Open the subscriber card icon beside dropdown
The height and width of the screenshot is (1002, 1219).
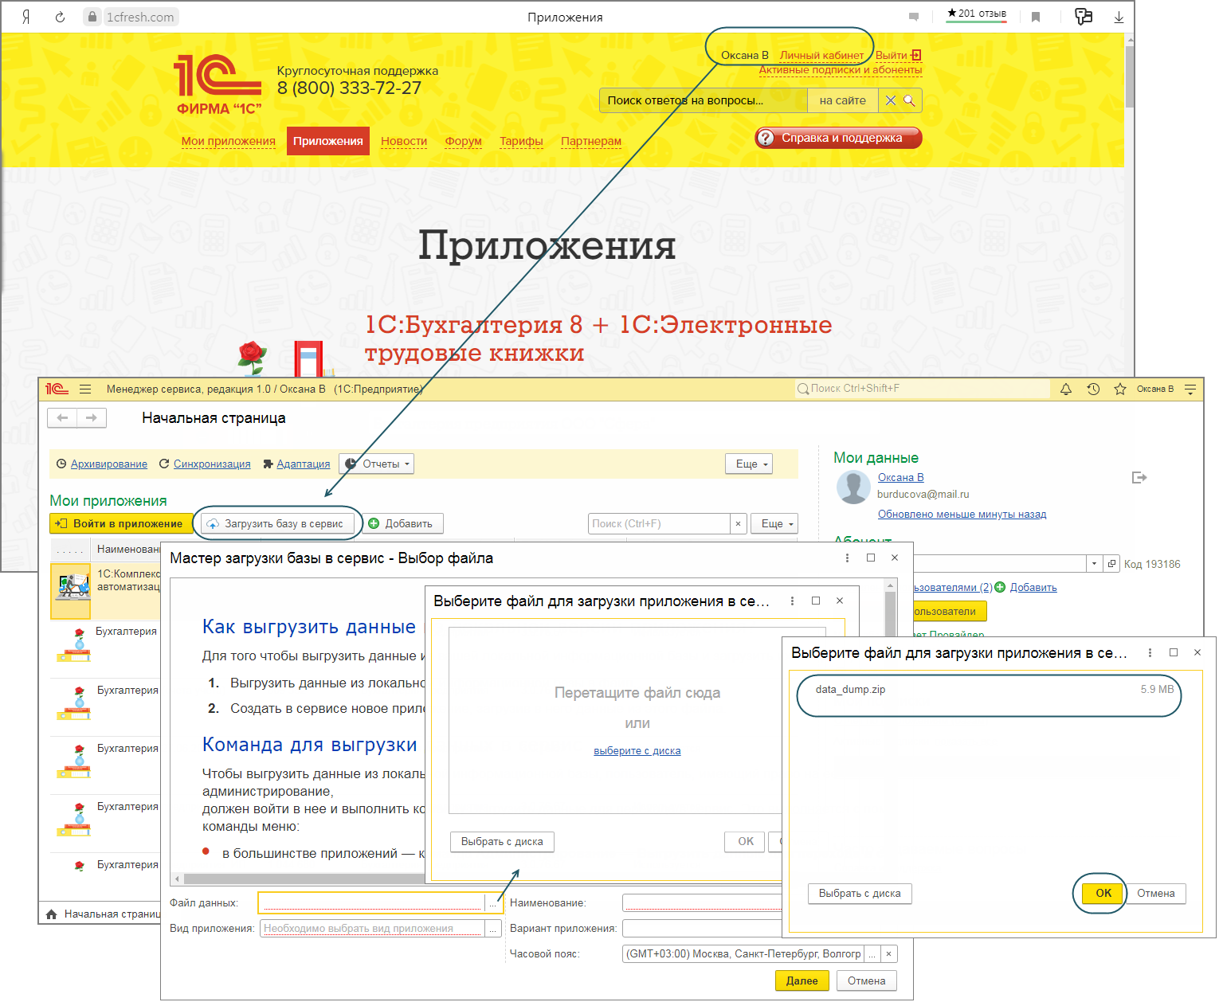pyautogui.click(x=1111, y=563)
